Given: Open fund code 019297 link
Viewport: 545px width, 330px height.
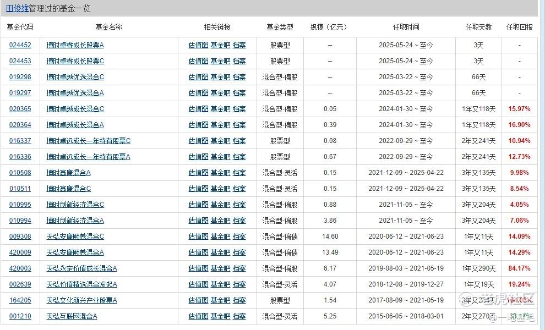Looking at the screenshot, I should click(20, 93).
